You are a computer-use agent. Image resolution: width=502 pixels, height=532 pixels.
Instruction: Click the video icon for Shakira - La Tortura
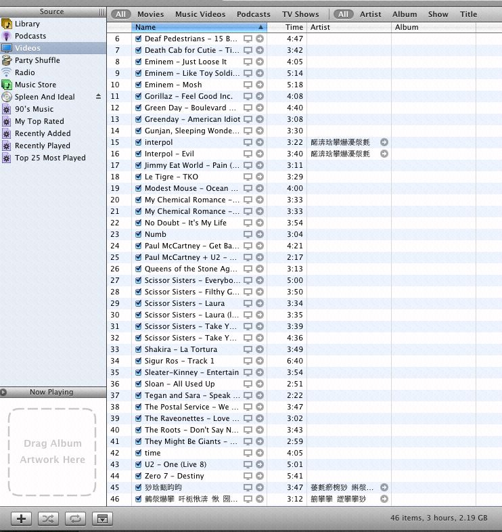click(248, 349)
